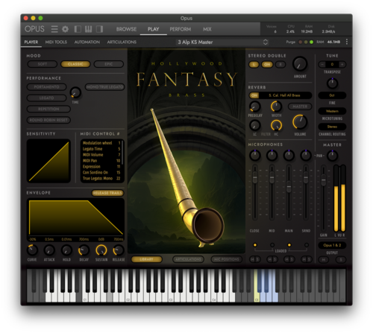This screenshot has height=333, width=373.
Task: Click the Mic Positions button
Action: (226, 259)
